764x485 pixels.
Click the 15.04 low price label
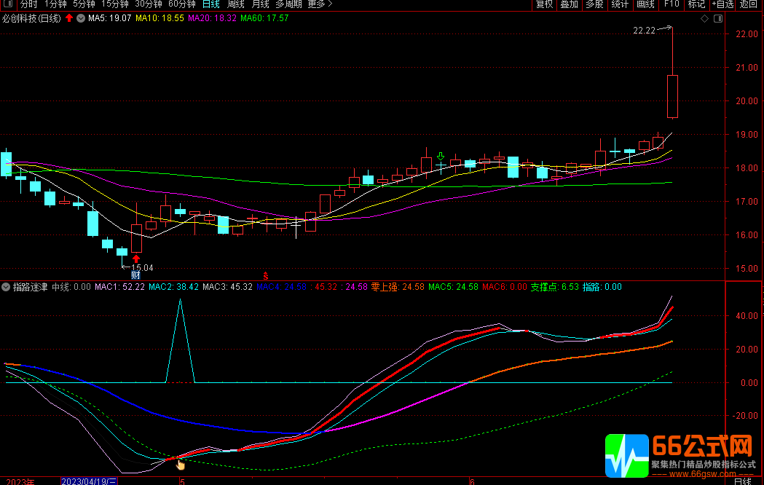[142, 267]
